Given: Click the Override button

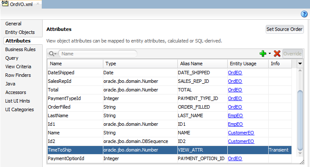Looking at the screenshot, I should (292, 54).
